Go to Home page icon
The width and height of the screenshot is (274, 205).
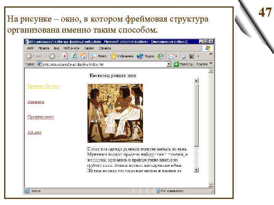[83, 56]
